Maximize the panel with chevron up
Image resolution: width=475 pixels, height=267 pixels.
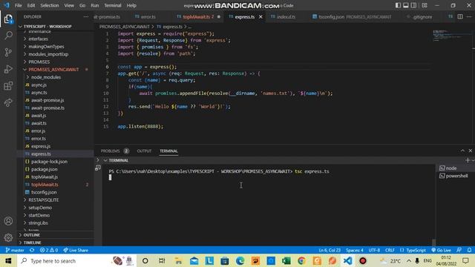point(462,151)
